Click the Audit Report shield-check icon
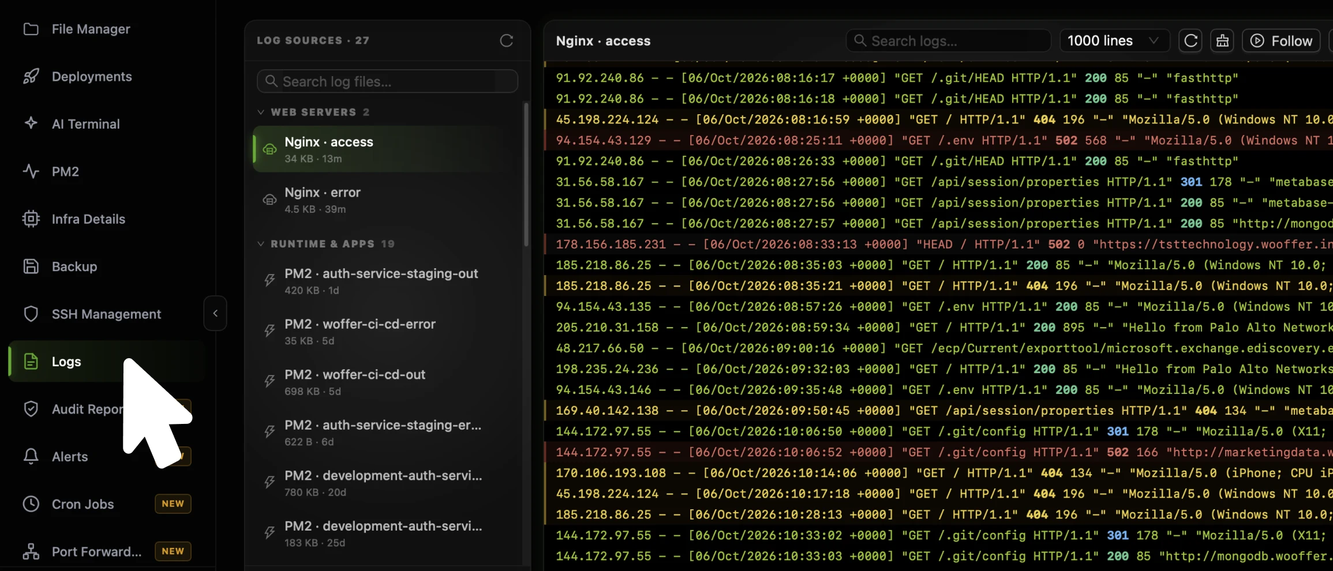This screenshot has width=1333, height=571. (31, 409)
